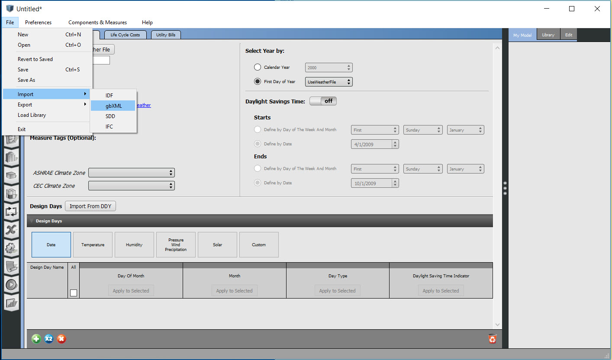Click the Import From DDY button
The height and width of the screenshot is (360, 612).
(x=90, y=206)
